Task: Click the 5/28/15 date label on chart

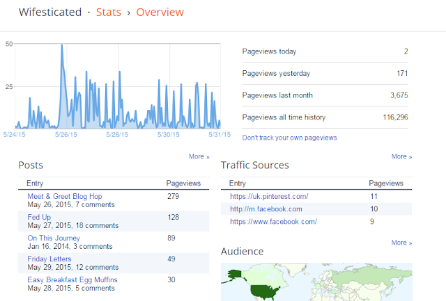Action: click(117, 134)
